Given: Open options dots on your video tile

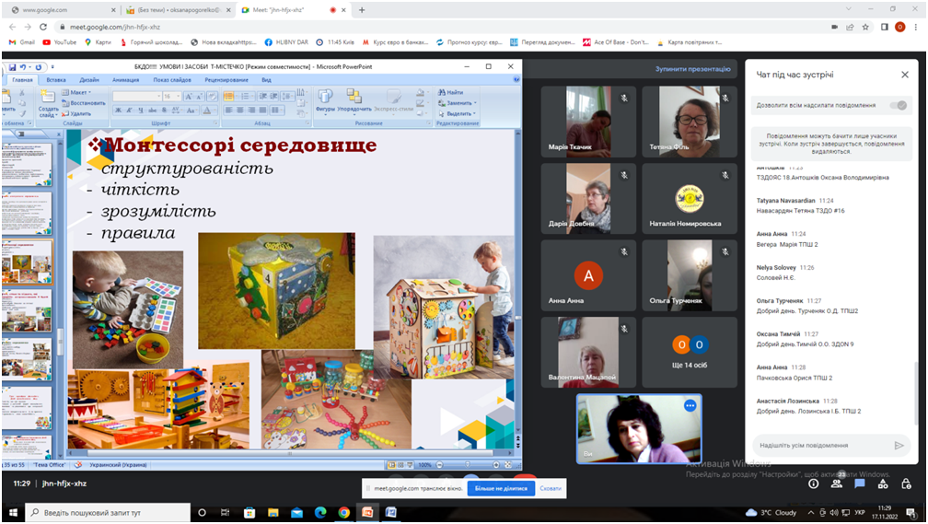Looking at the screenshot, I should (690, 405).
